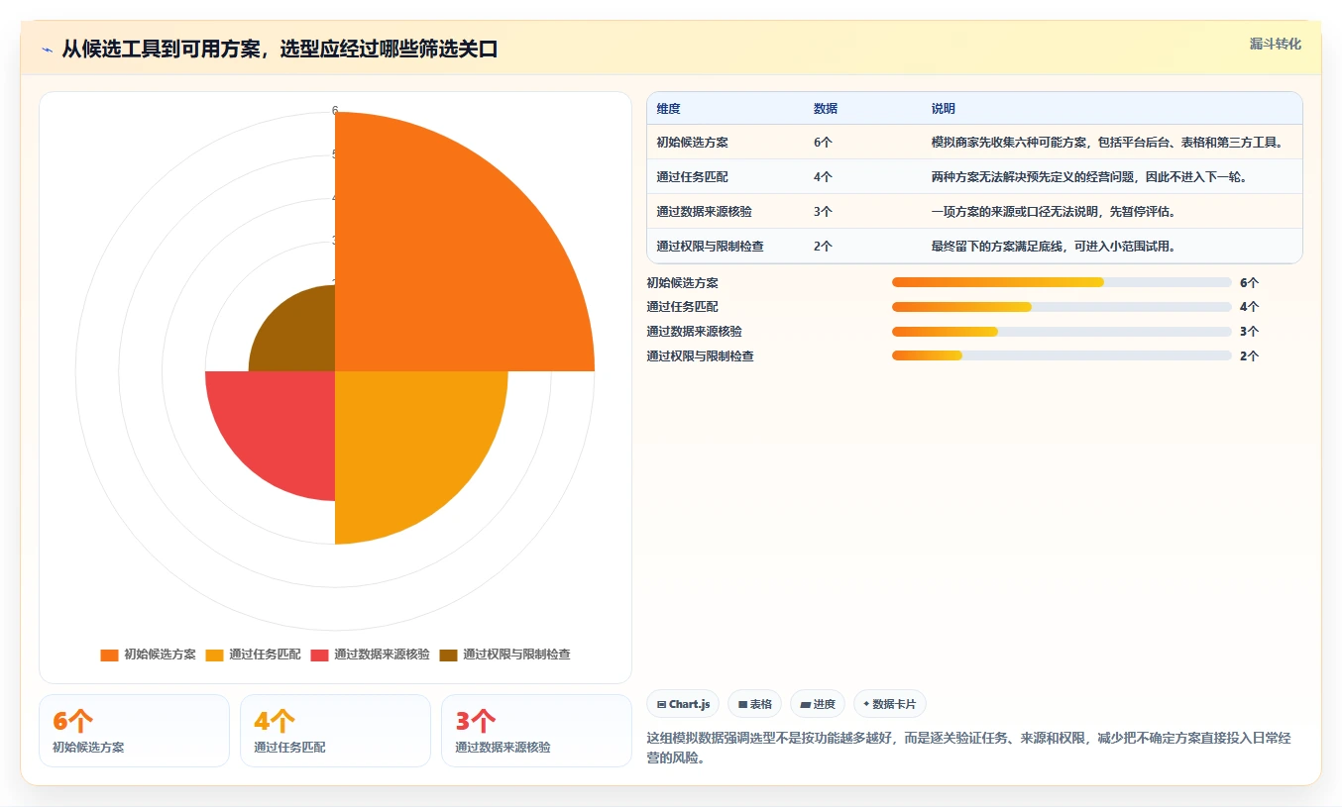Click the description starting 模拟商家先收集六种
This screenshot has width=1342, height=807.
click(x=1107, y=143)
